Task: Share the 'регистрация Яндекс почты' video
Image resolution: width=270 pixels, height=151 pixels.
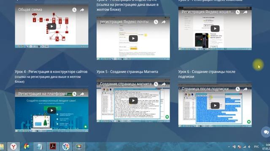Action: pyautogui.click(x=164, y=22)
